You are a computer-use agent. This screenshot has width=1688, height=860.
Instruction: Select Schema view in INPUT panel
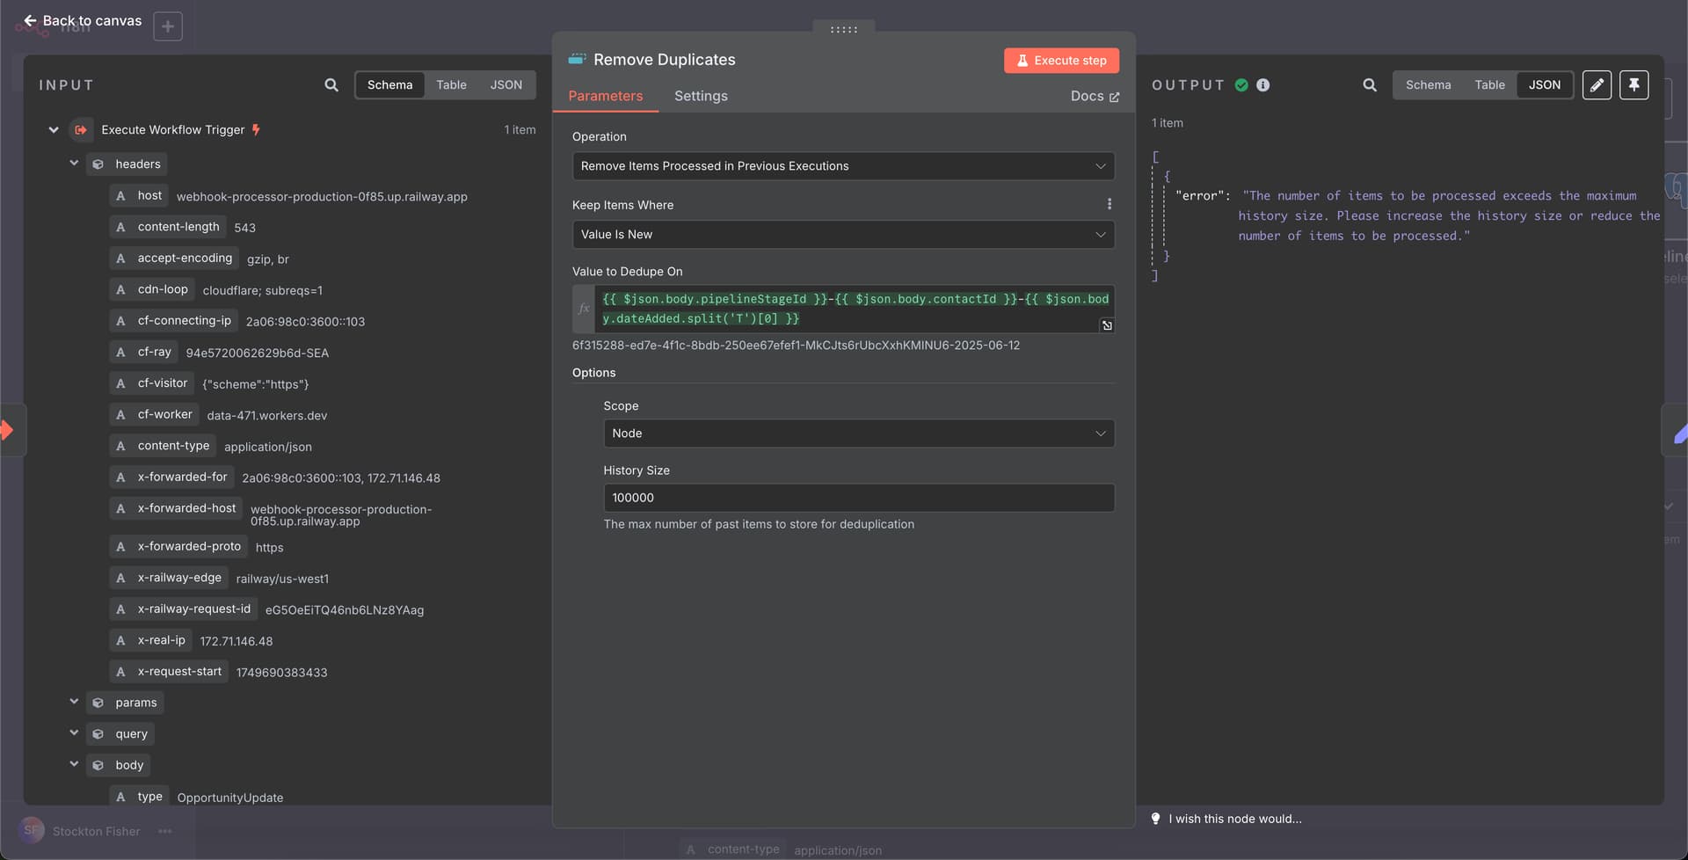click(x=389, y=85)
